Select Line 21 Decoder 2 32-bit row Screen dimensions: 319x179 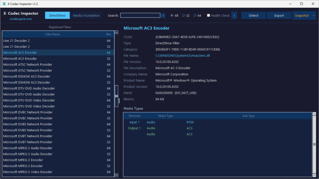58,47
